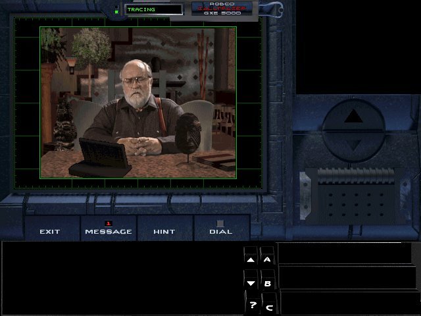Click the large round down arrow
Image resolution: width=421 pixels, height=316 pixels.
click(x=353, y=146)
